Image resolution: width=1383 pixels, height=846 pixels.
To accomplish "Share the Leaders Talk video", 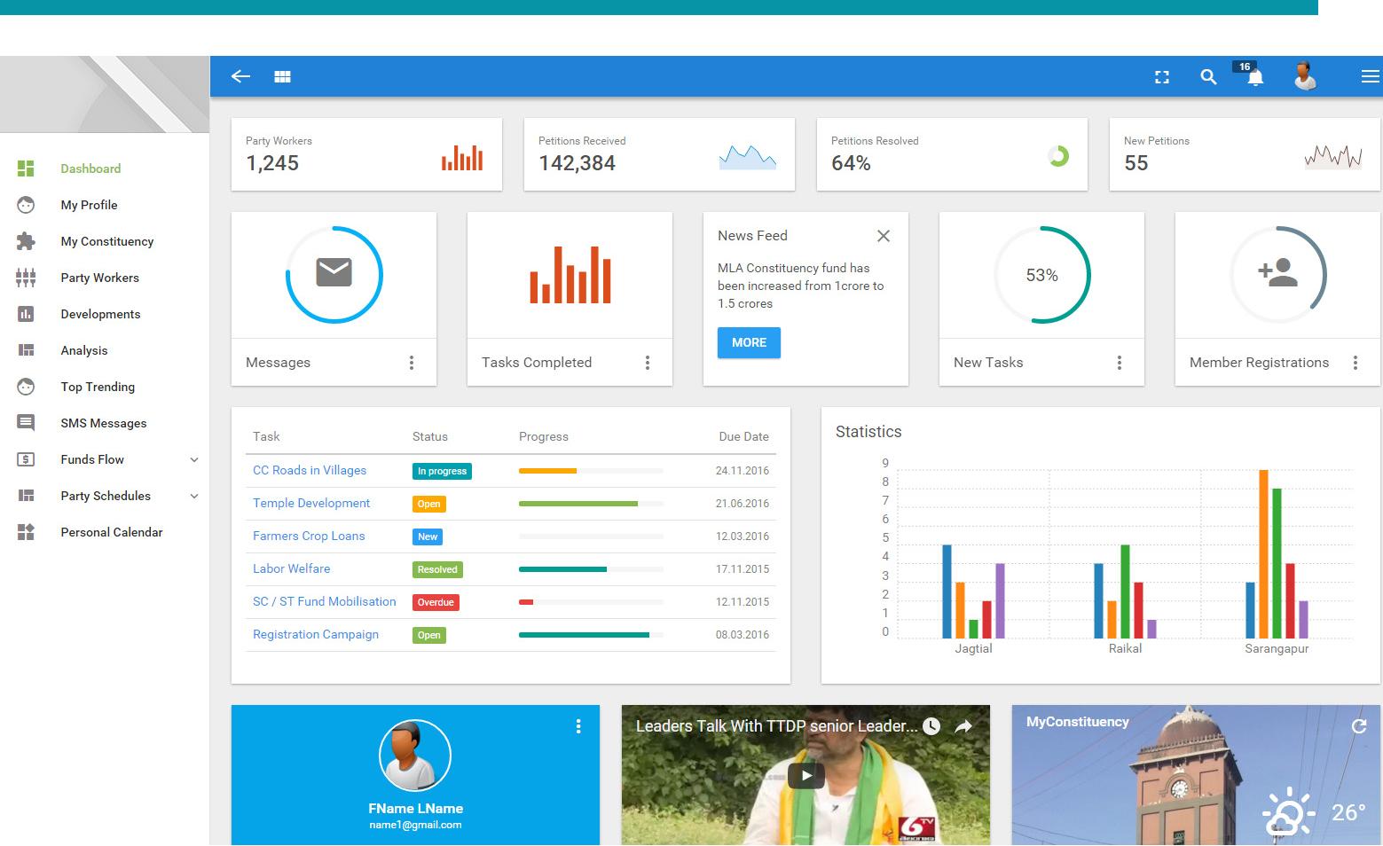I will [x=963, y=726].
